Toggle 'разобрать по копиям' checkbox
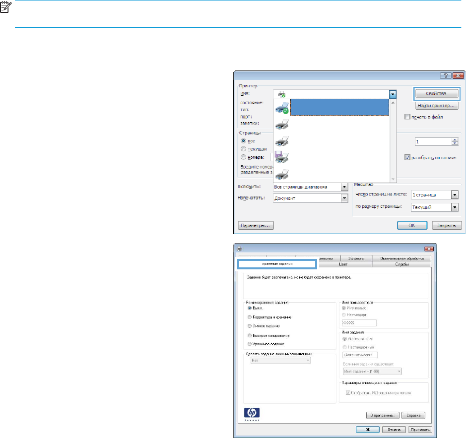466x438 pixels. pos(408,158)
